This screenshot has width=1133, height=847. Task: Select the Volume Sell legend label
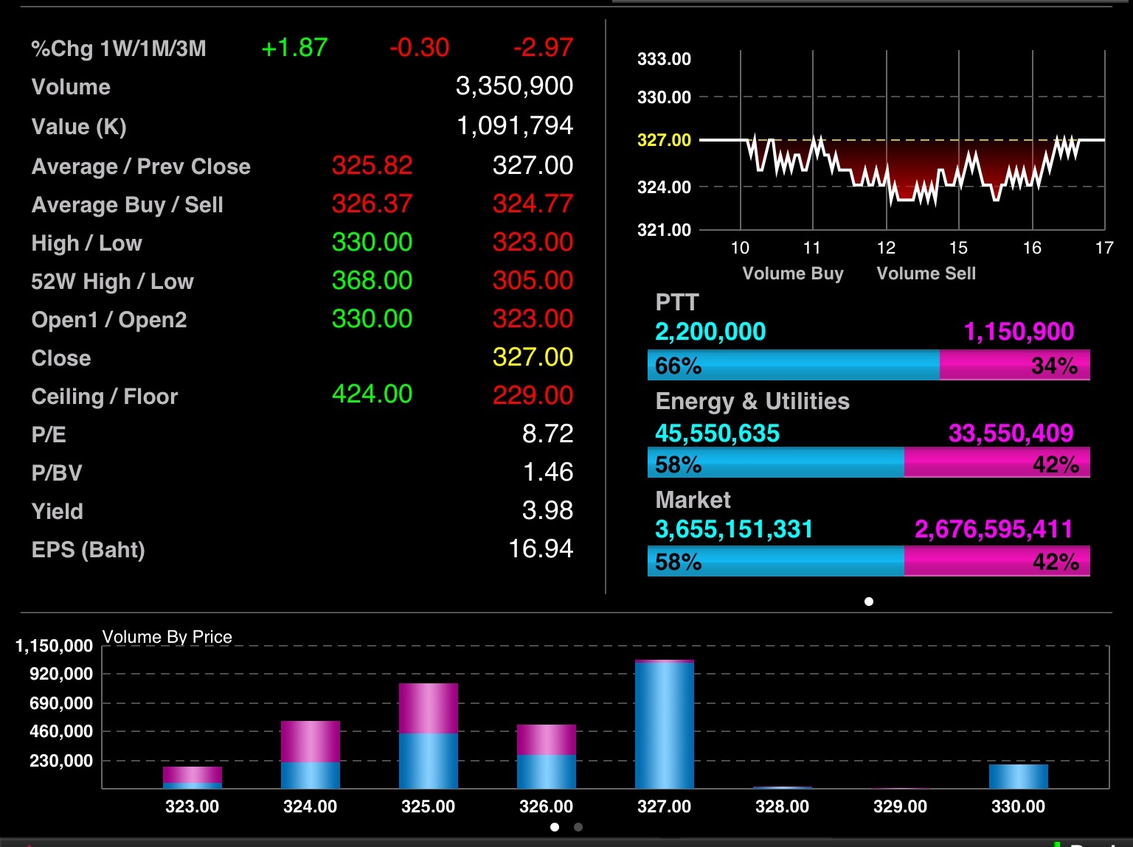[926, 273]
